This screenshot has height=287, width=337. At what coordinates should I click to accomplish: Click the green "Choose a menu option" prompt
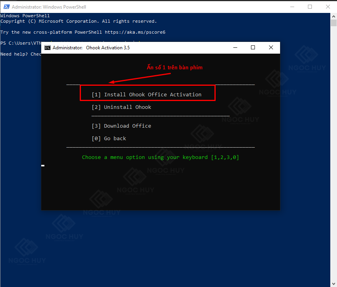(x=161, y=157)
